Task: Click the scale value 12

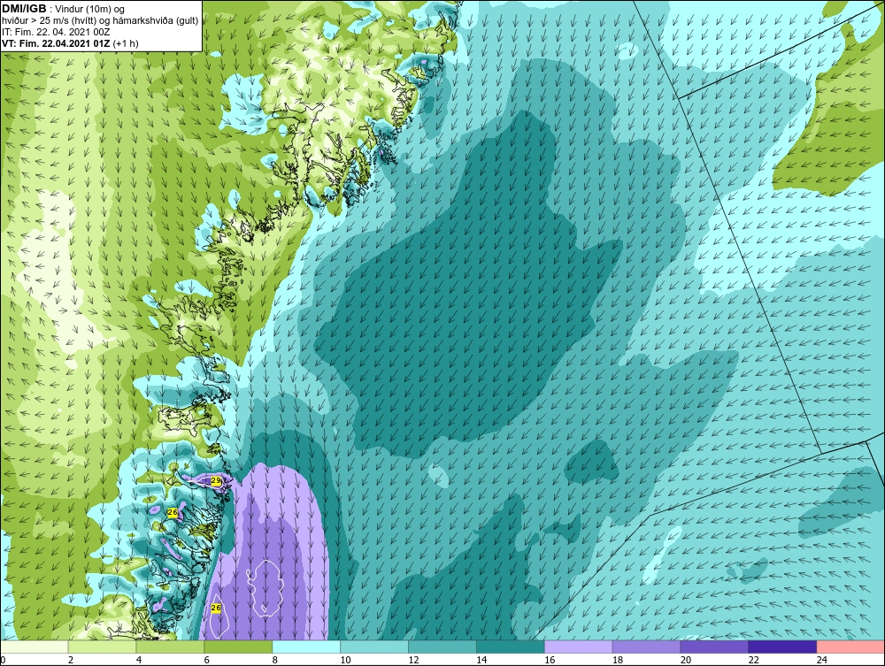Action: (413, 660)
